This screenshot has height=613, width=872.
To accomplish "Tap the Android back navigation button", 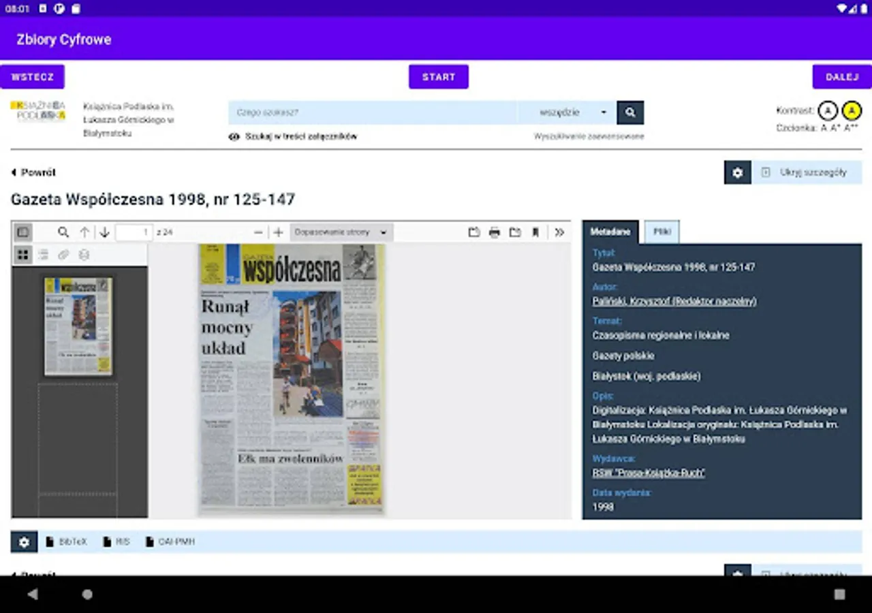I will [x=33, y=594].
